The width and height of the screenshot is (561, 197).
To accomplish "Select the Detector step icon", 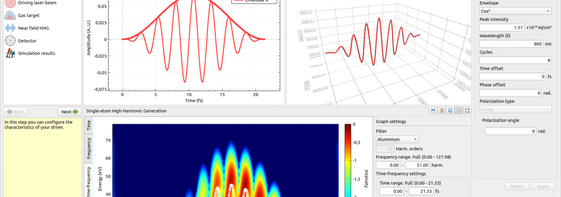I will click(10, 41).
